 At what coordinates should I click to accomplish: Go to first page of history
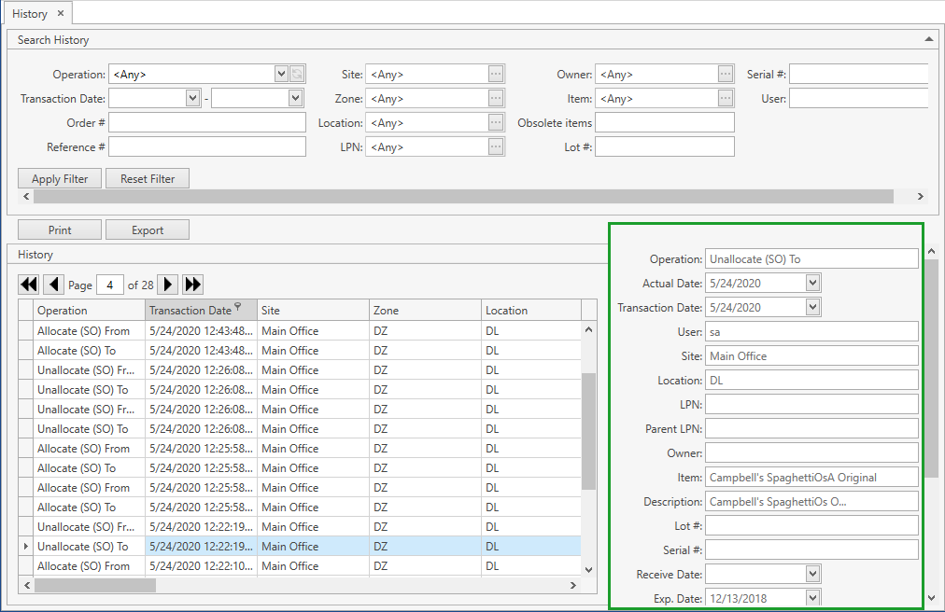coord(29,285)
